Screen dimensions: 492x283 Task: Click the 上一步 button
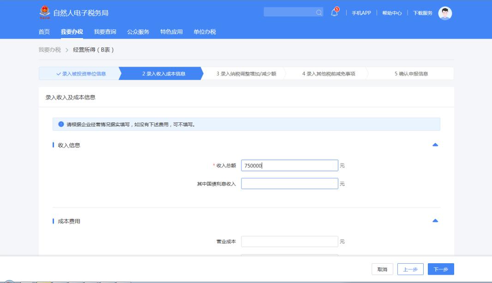click(x=410, y=269)
